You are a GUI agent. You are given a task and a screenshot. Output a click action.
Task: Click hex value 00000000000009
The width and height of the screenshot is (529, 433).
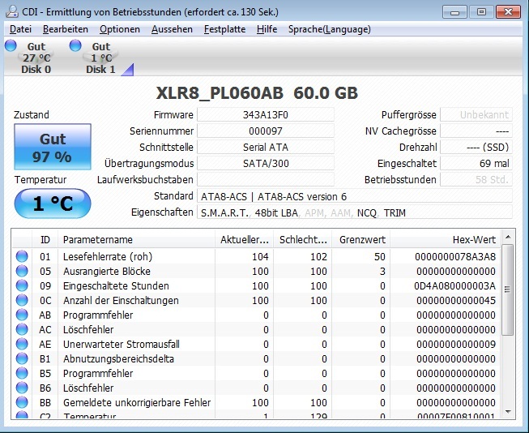tap(456, 344)
